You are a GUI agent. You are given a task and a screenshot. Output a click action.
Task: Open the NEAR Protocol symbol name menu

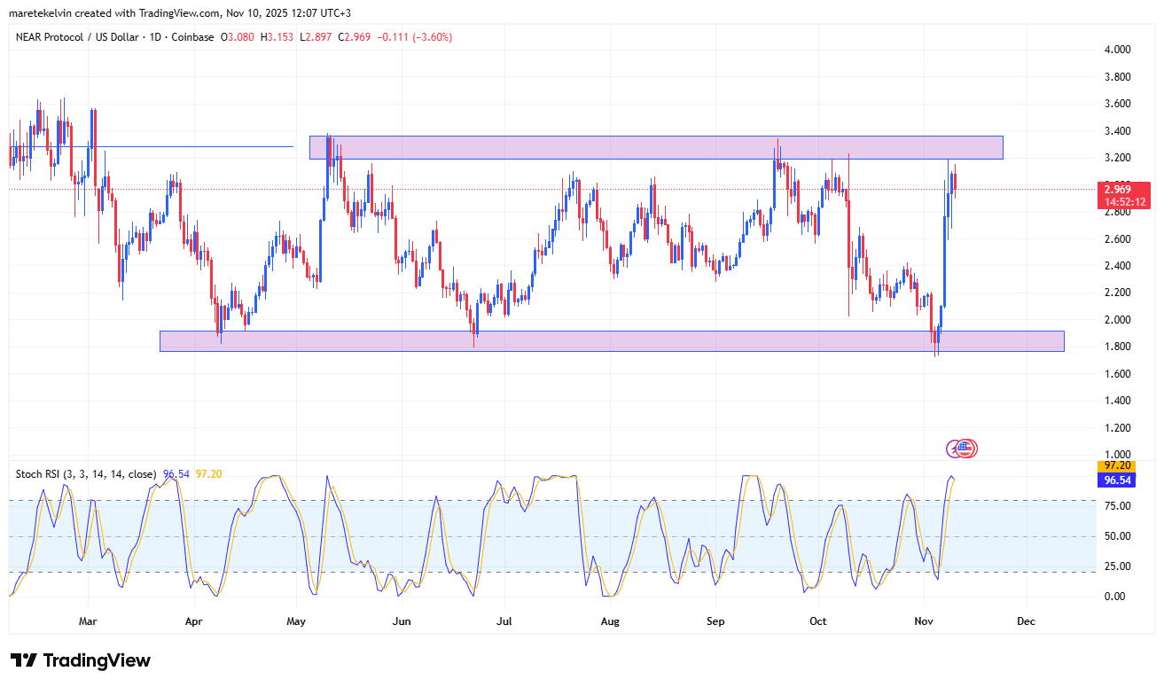tap(49, 37)
